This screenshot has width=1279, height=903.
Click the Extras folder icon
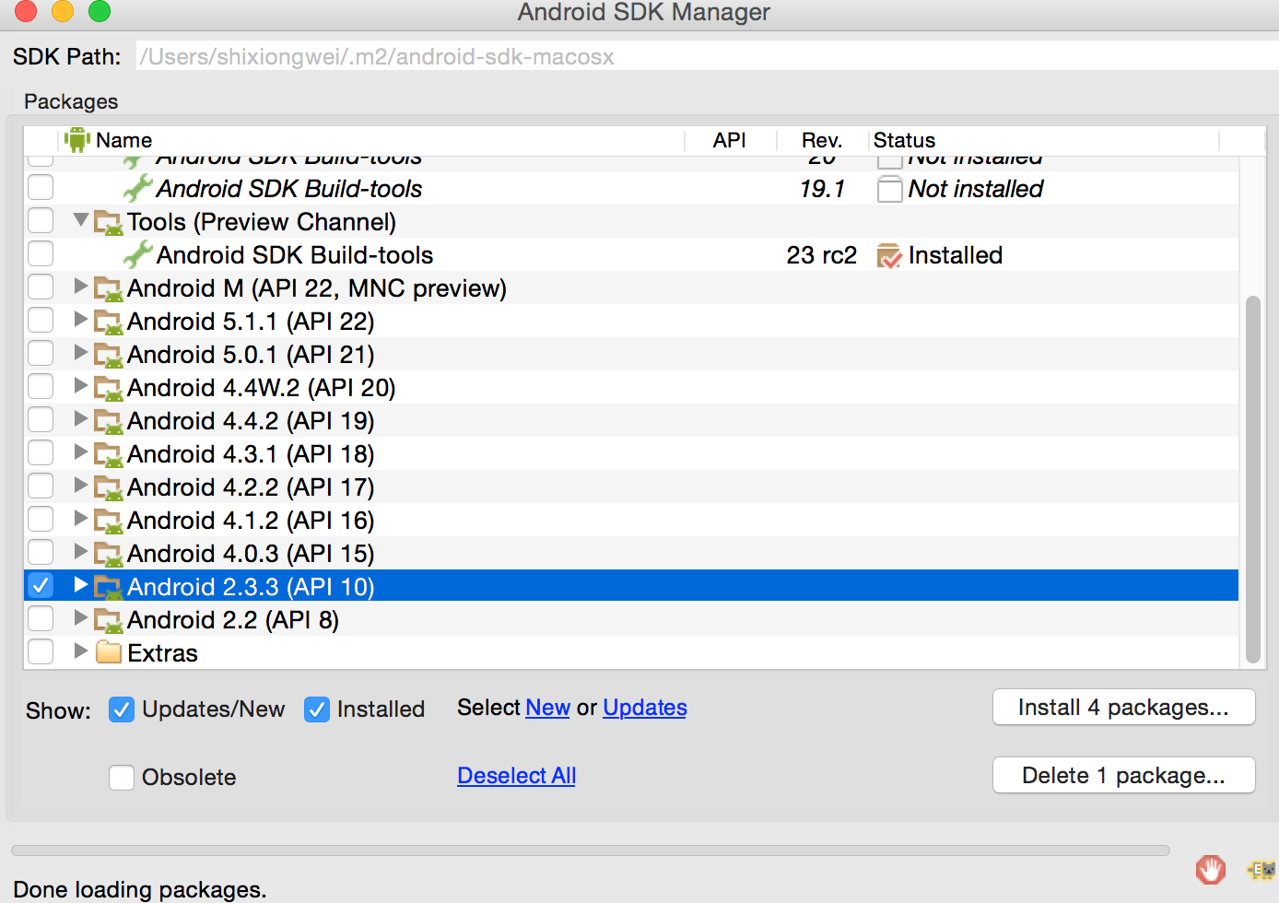pos(109,652)
